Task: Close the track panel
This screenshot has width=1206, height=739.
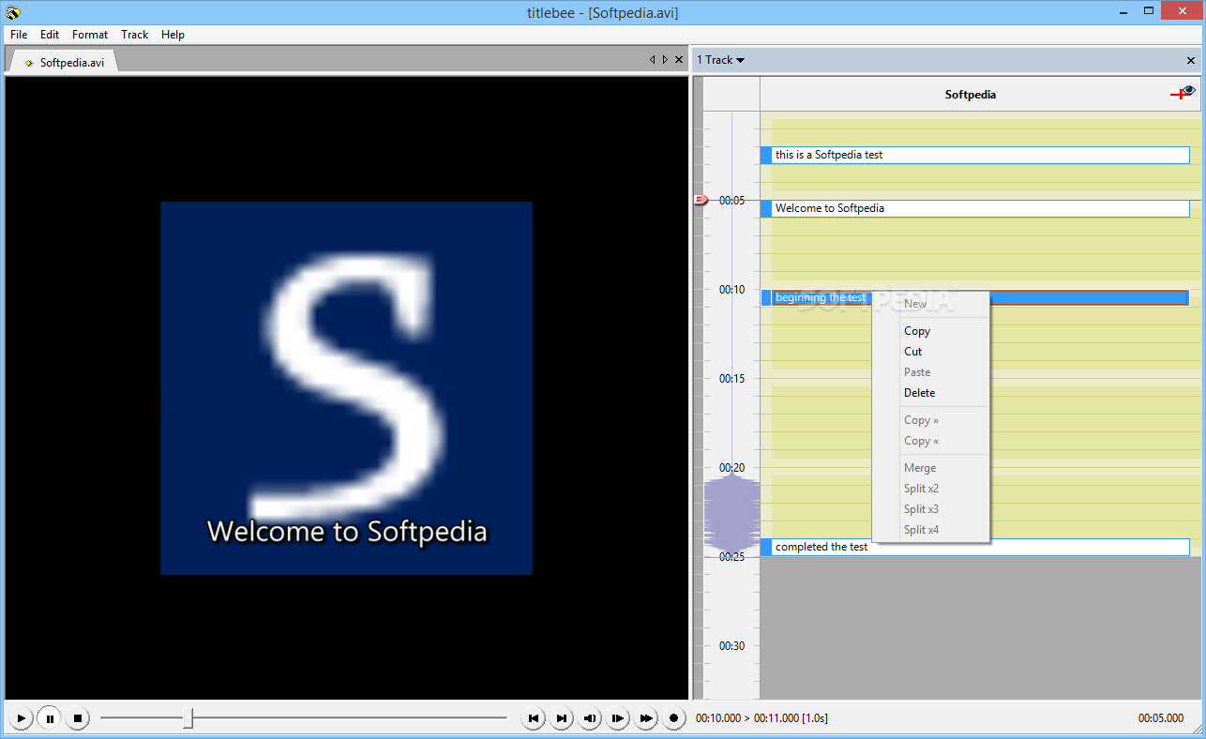Action: (1191, 60)
